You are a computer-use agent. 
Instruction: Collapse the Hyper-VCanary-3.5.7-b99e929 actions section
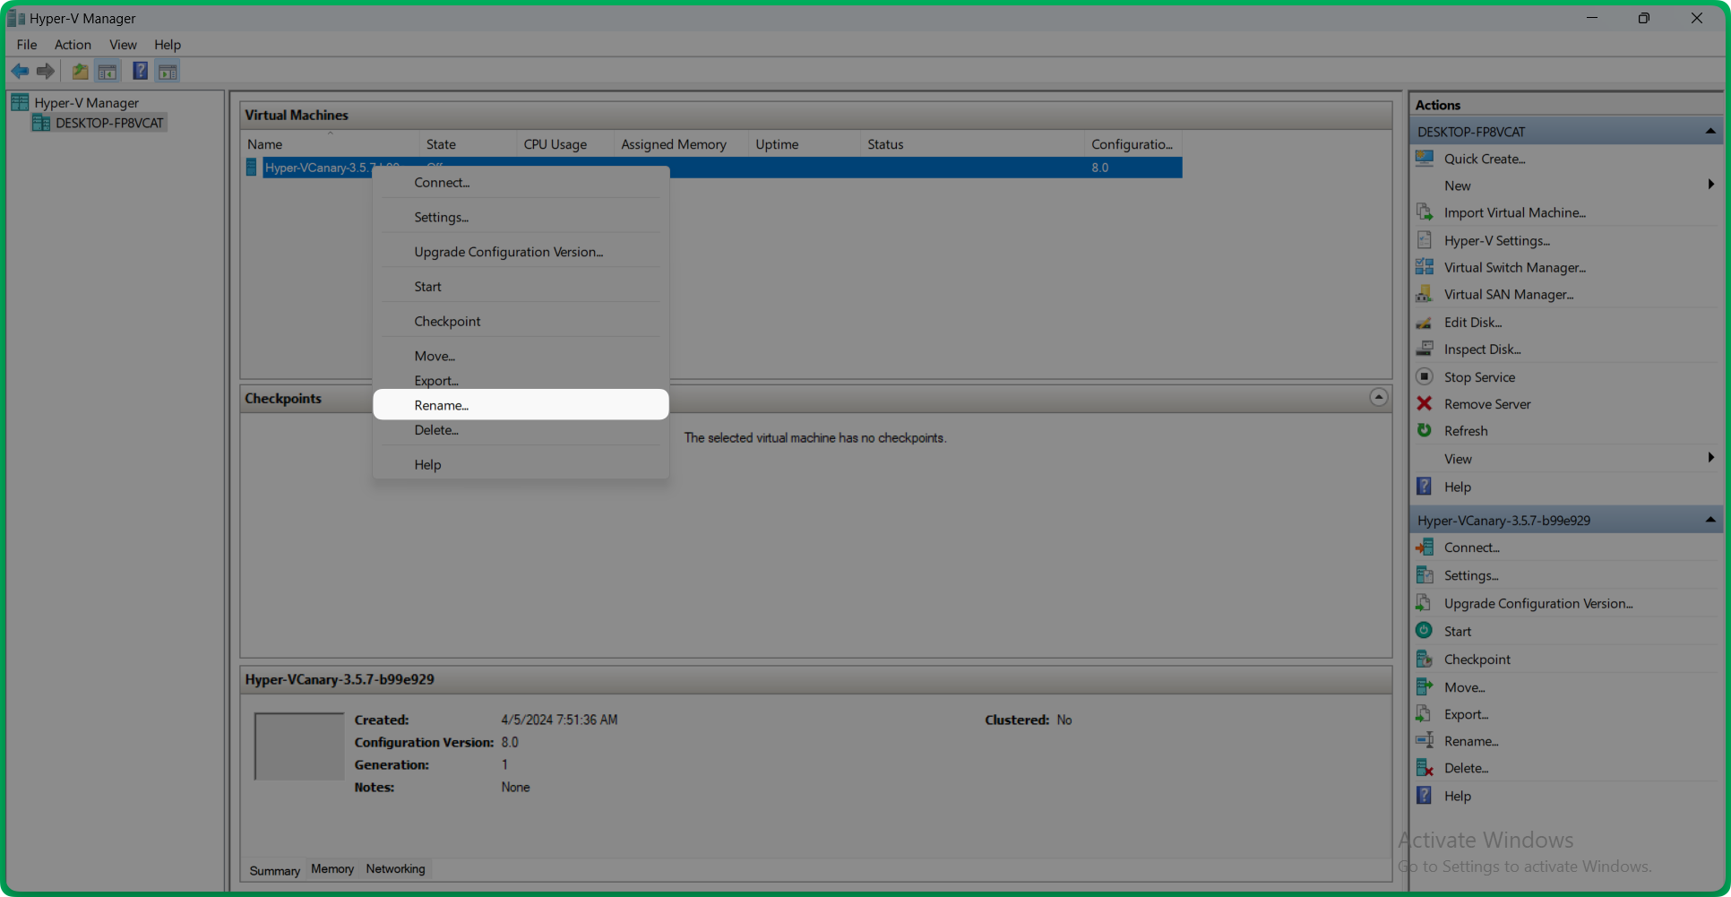[x=1709, y=520]
